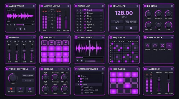Screen dimensions: 179x99
Task: Select the Reverb effect icon
Action: pyautogui.click(x=147, y=46)
